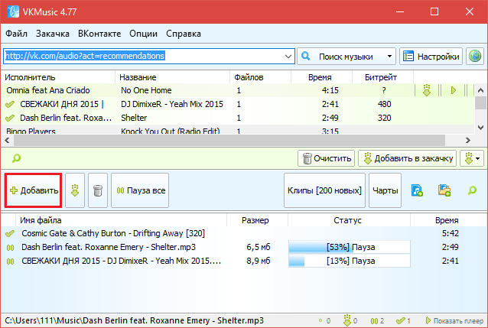Click the globe browser icon

pos(475,57)
